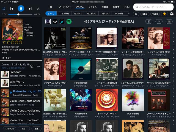Open the sakanaction album
Viewport: 176px width, 132px height.
pyautogui.click(x=81, y=69)
